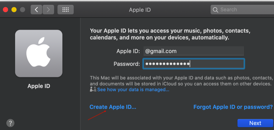
Task: Click the large Apple logo icon
Action: [x=39, y=53]
